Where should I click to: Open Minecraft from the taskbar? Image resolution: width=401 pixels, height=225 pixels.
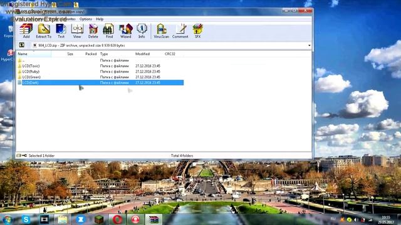[x=99, y=219]
